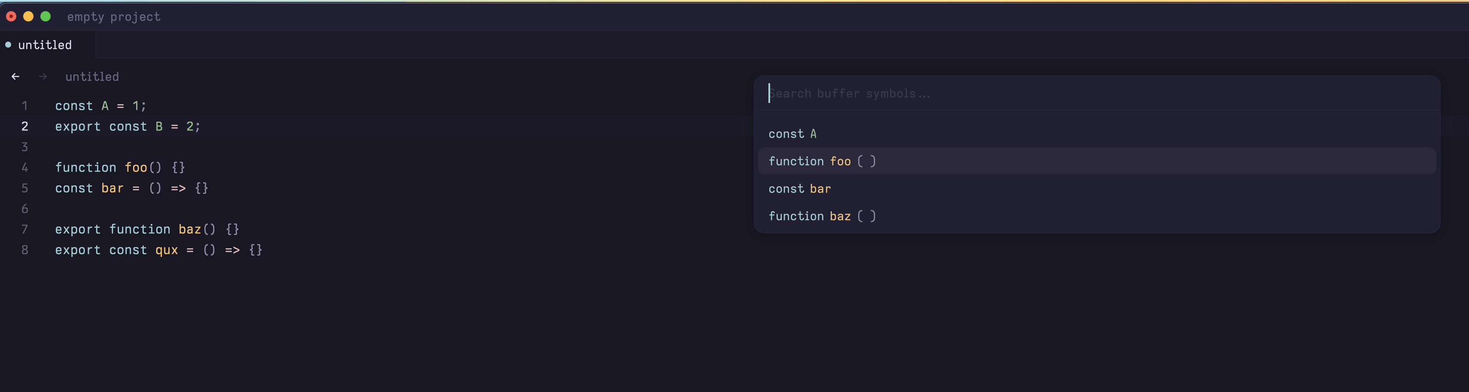The height and width of the screenshot is (392, 1469).
Task: Click the red close traffic light
Action: click(11, 17)
